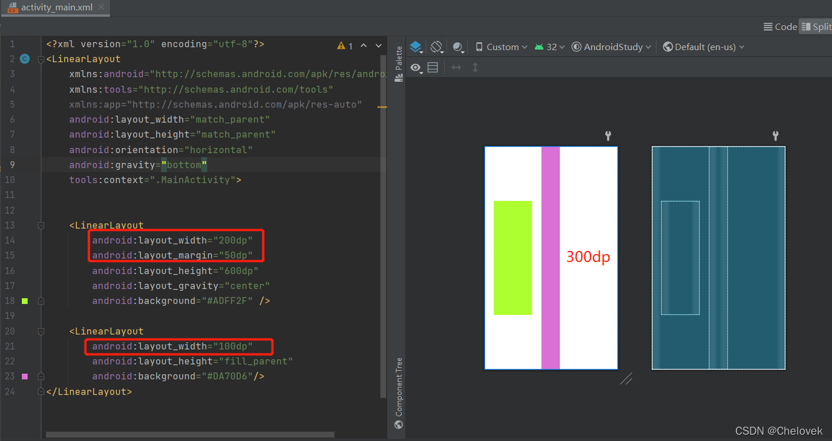Go to next highlighted problem down arrow
832x441 pixels.
pos(379,45)
